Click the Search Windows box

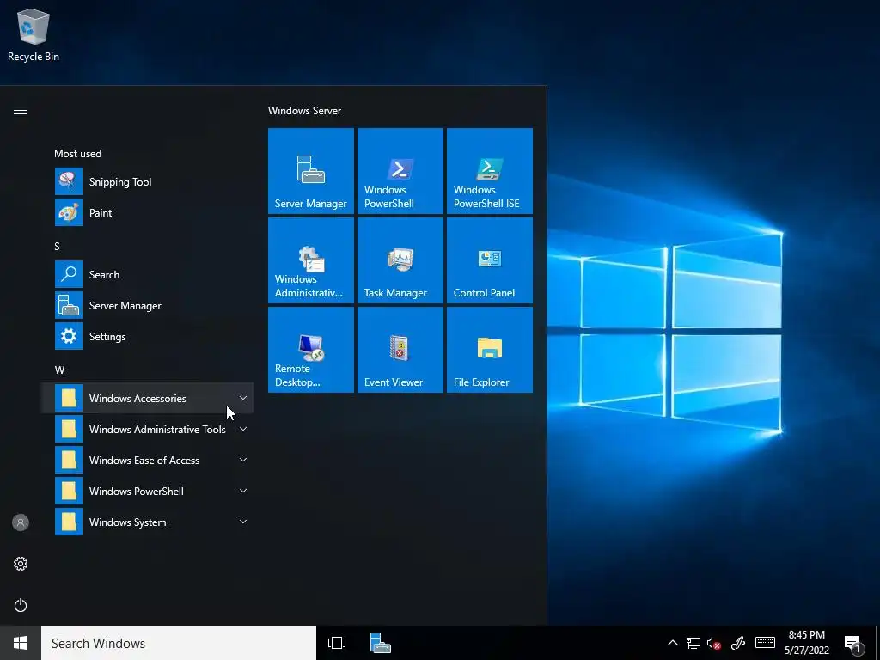[179, 643]
